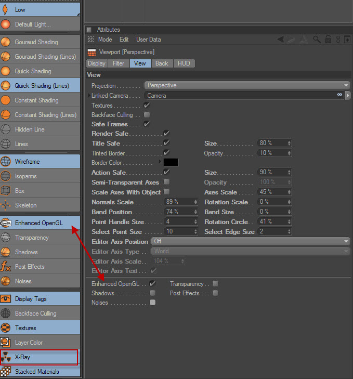The image size is (353, 379).
Task: Select Gouraud Shading (Lines) menu entry
Action: click(40, 57)
